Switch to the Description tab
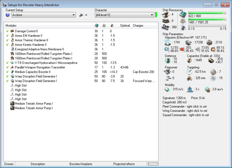Image resolution: width=232 pixels, height=168 pixels. tap(38, 164)
